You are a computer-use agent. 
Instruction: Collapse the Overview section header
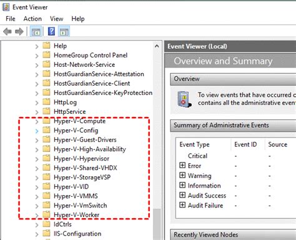[233, 79]
